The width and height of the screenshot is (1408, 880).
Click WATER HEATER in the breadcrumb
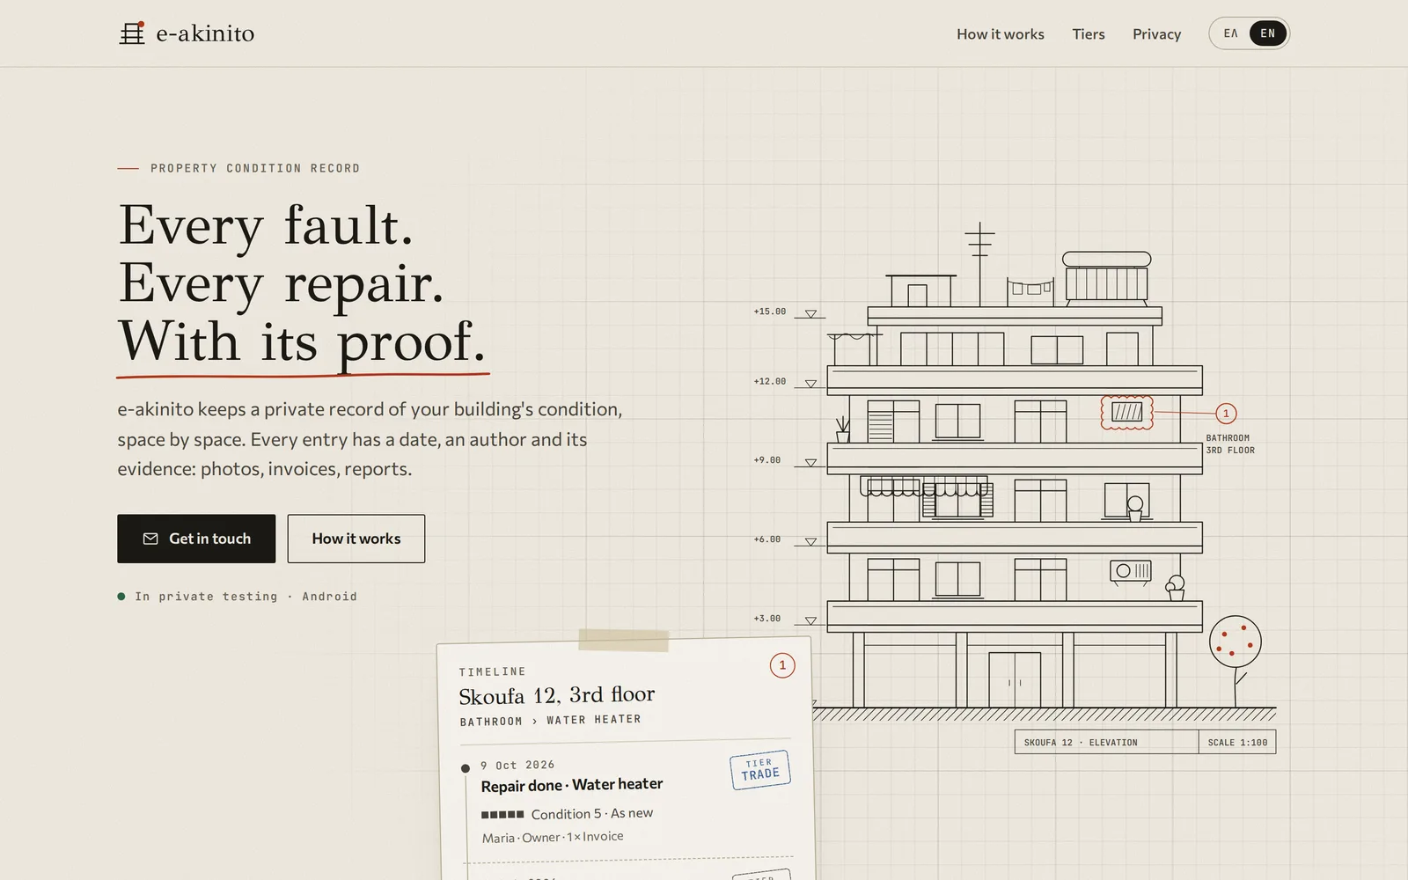pos(594,720)
